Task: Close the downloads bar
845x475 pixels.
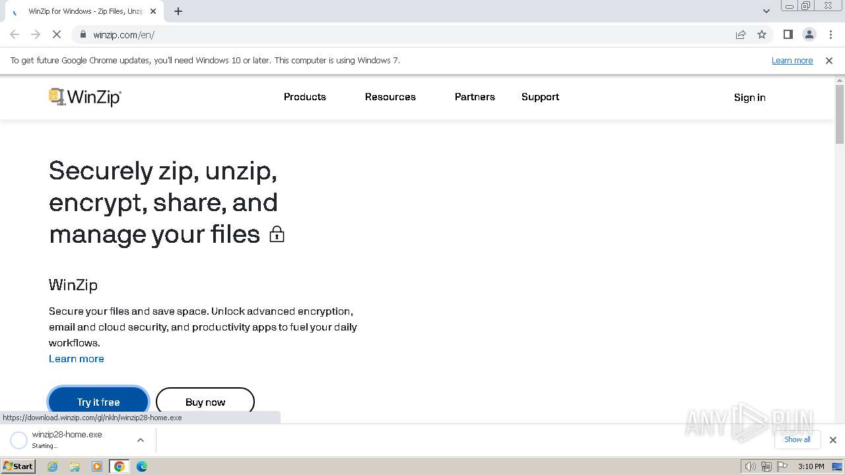Action: click(833, 440)
